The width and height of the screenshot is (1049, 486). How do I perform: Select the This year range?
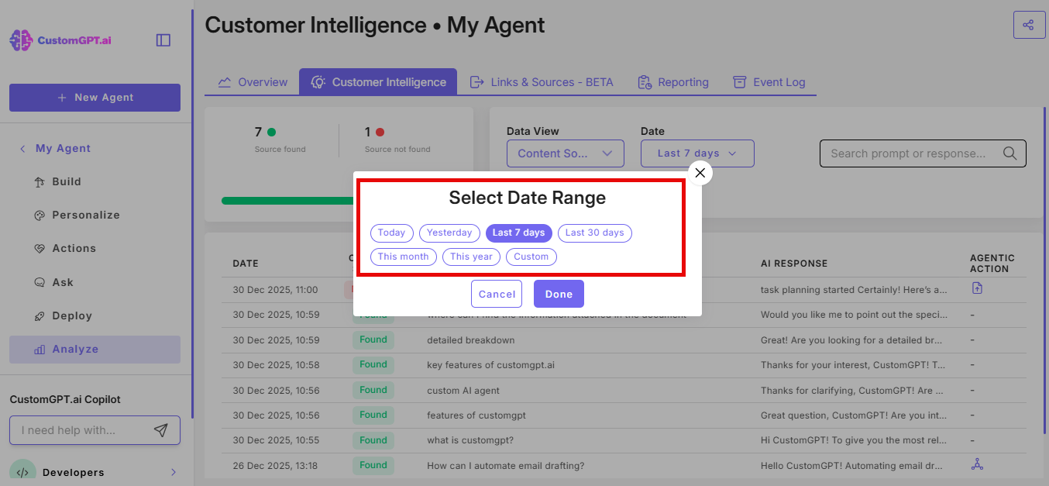click(x=471, y=257)
